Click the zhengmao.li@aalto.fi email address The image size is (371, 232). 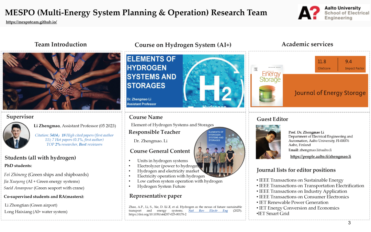(315, 150)
